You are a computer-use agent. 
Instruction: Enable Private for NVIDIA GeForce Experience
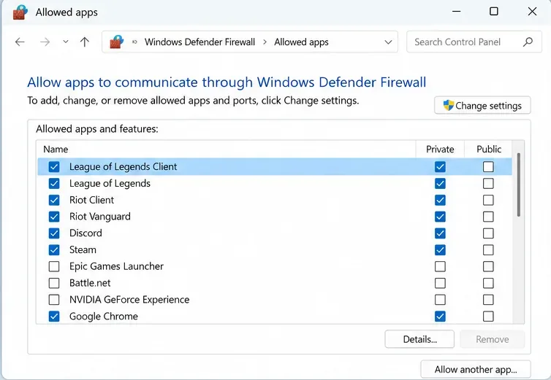pos(440,300)
